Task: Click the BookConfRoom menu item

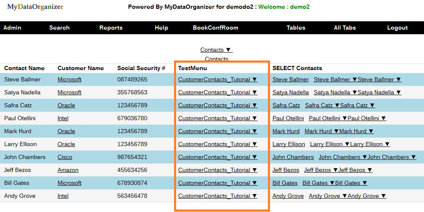Action: coord(215,28)
